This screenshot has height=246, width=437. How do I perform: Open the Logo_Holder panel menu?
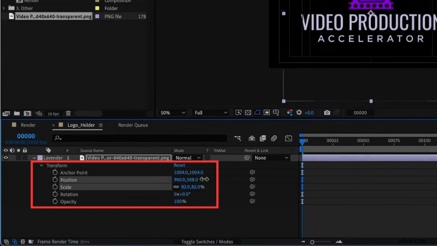pos(101,125)
